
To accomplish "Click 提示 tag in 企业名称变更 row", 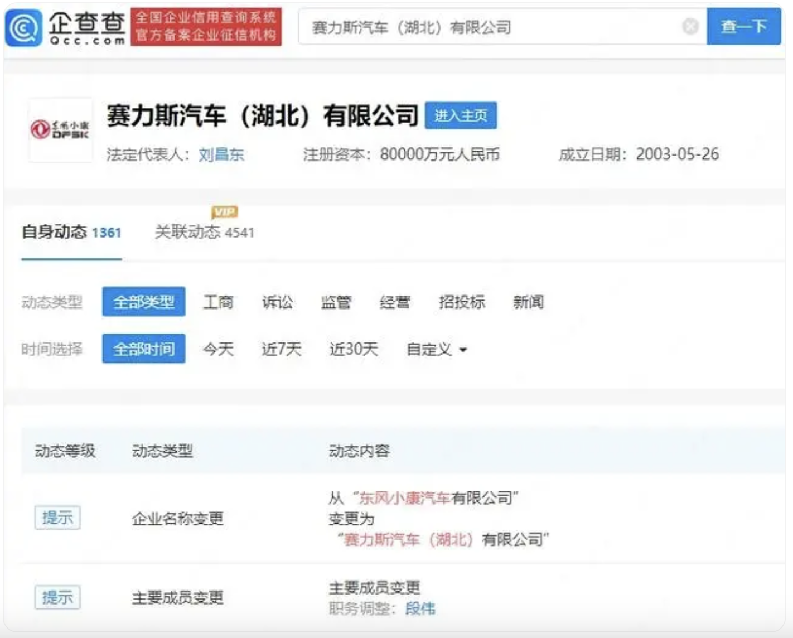I will point(57,518).
